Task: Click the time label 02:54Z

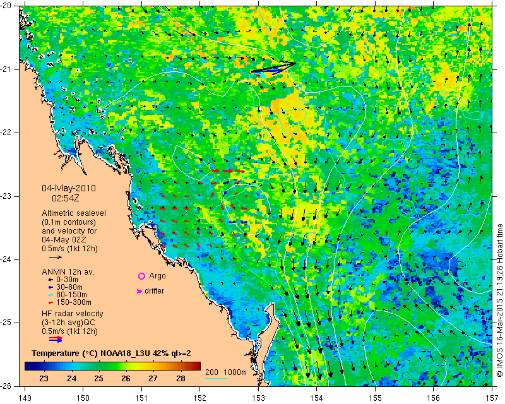Action: [x=66, y=198]
